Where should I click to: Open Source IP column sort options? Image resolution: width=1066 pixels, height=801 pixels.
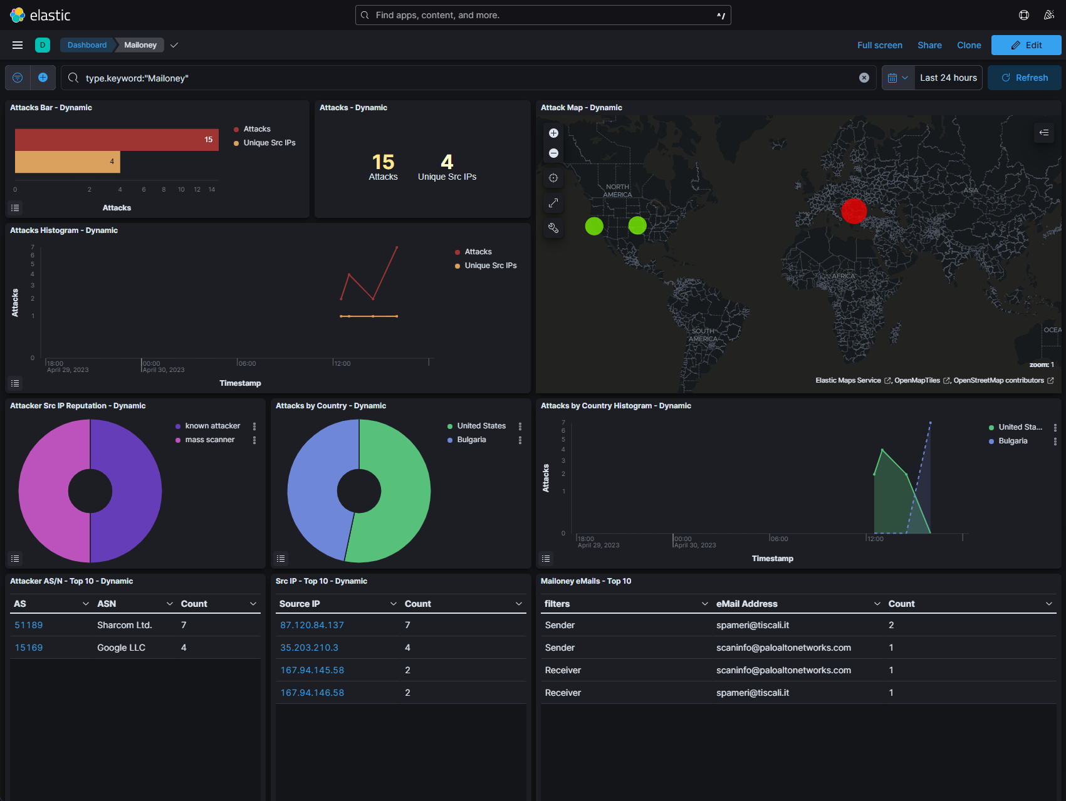pos(394,604)
